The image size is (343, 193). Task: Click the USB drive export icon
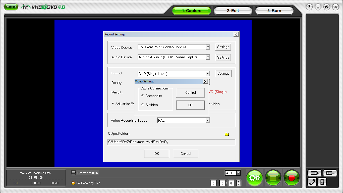coord(312,182)
